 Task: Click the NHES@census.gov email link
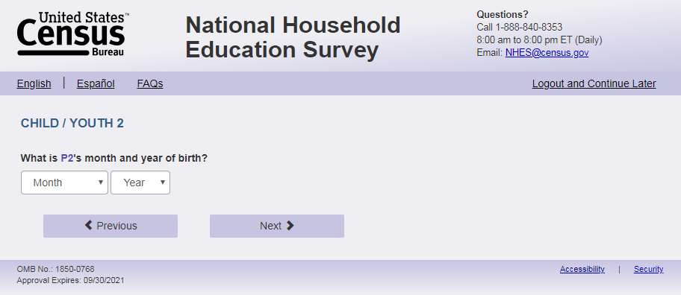coord(547,53)
